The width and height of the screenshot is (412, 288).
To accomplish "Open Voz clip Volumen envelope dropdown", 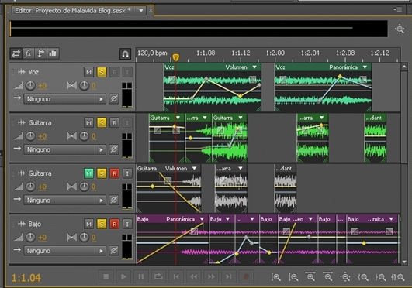I will point(254,67).
